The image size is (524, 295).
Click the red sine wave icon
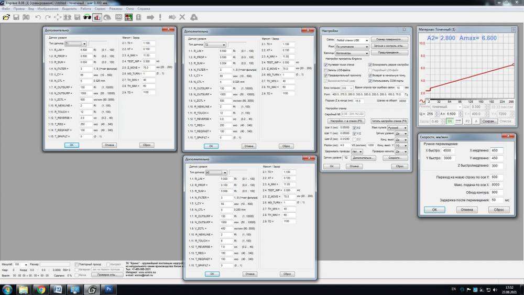pos(423,100)
